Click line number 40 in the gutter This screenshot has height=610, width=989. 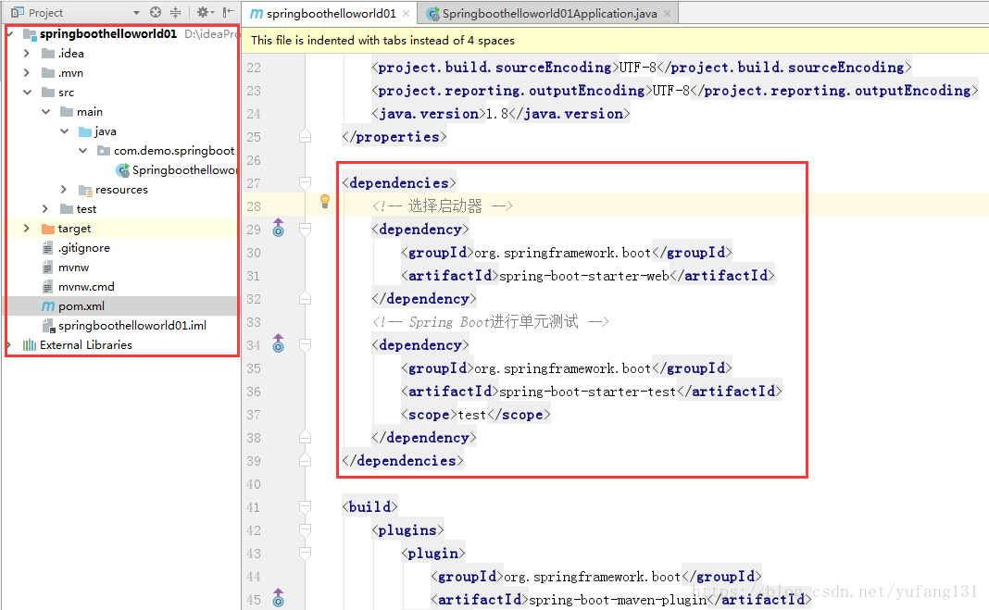254,484
